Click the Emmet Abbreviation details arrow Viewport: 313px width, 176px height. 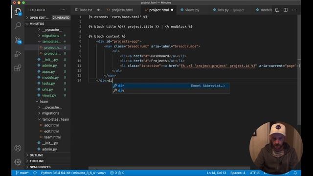(224, 86)
